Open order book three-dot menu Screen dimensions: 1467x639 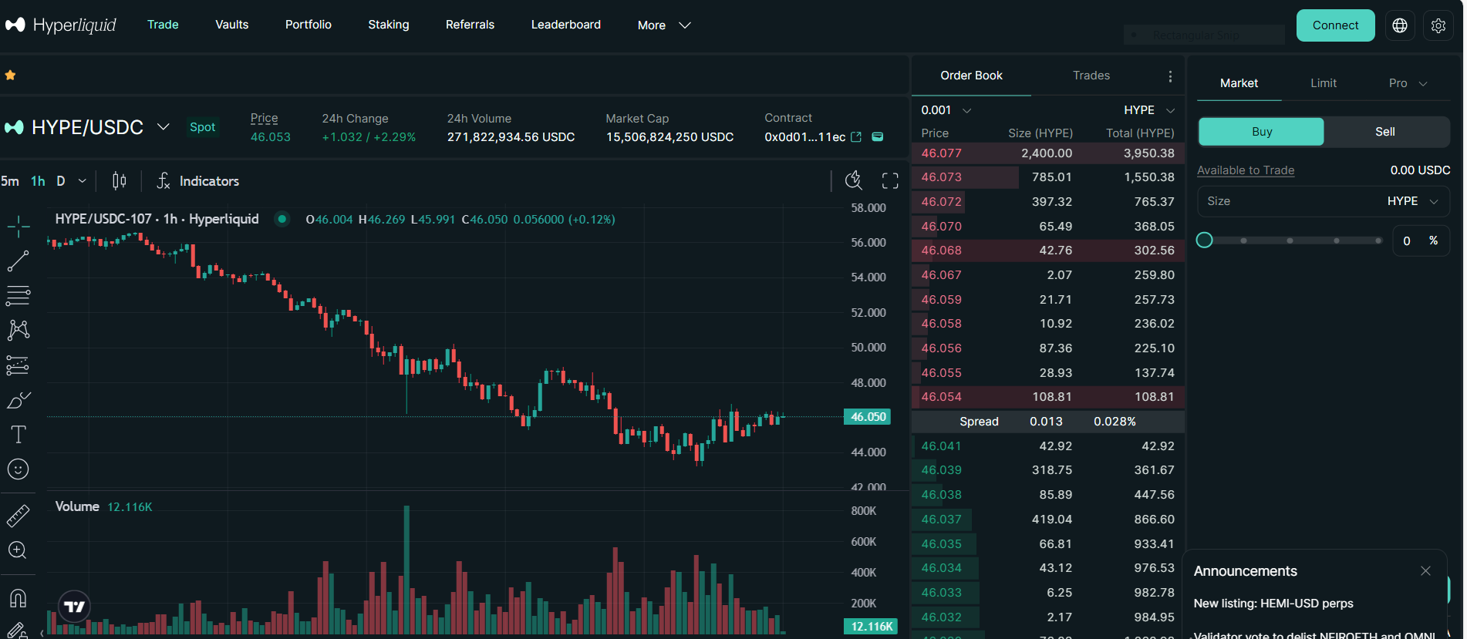[x=1170, y=76]
